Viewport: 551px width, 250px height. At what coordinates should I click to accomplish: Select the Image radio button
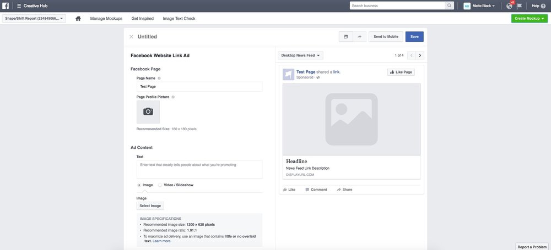coord(139,185)
